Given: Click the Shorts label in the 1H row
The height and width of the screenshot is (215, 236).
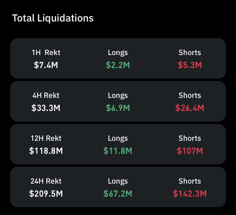Looking at the screenshot, I should tap(190, 52).
